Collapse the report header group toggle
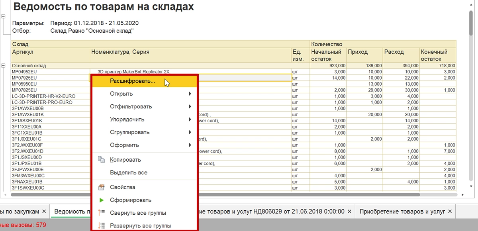 (x=4, y=17)
